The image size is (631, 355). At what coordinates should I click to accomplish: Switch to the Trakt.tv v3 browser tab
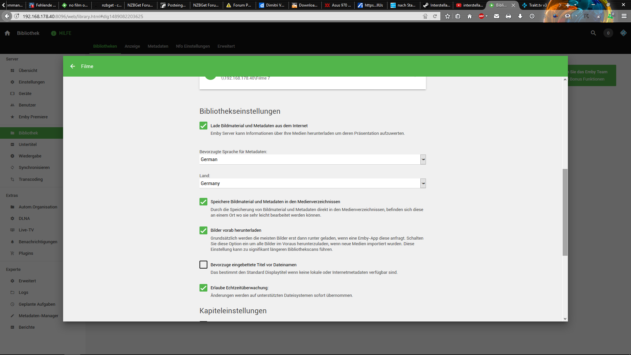click(x=535, y=5)
